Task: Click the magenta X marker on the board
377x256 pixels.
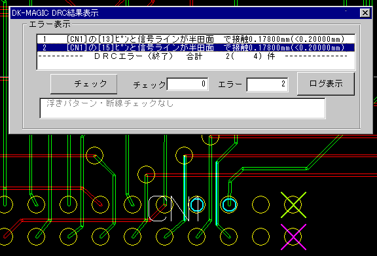Action: coord(294,237)
